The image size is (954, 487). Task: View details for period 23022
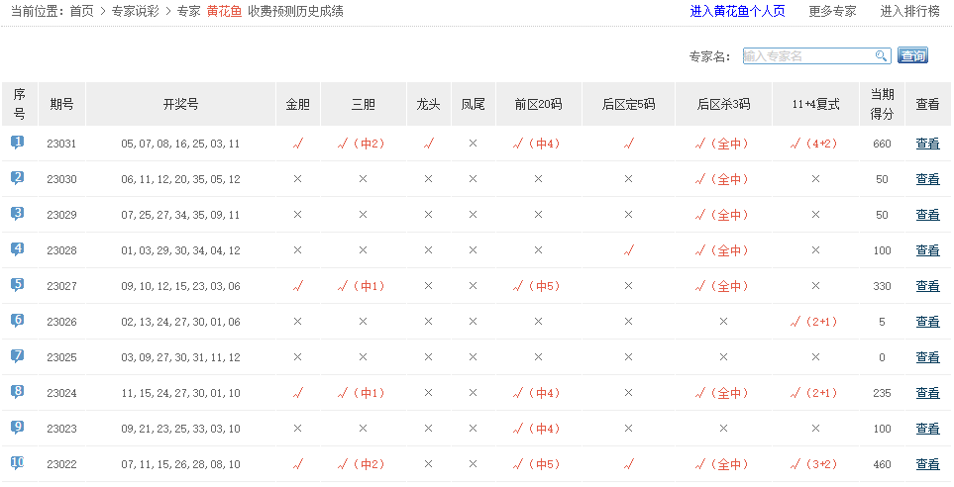(x=927, y=464)
